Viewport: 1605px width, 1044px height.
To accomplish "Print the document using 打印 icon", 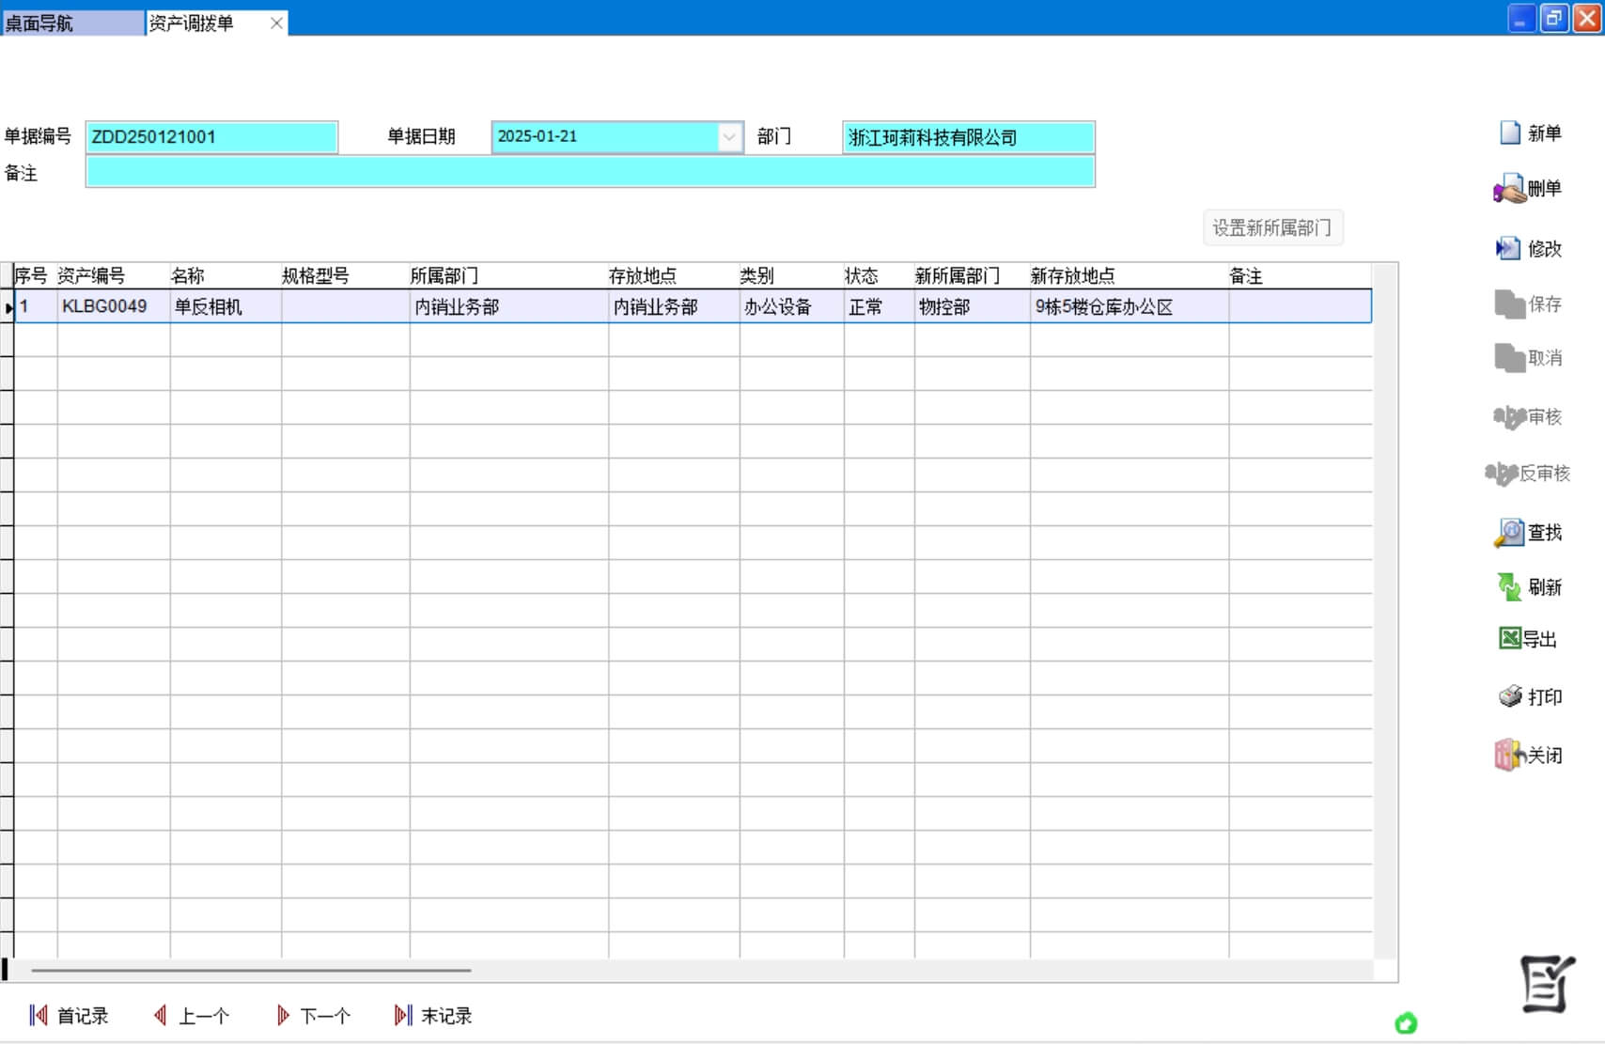I will click(x=1509, y=696).
